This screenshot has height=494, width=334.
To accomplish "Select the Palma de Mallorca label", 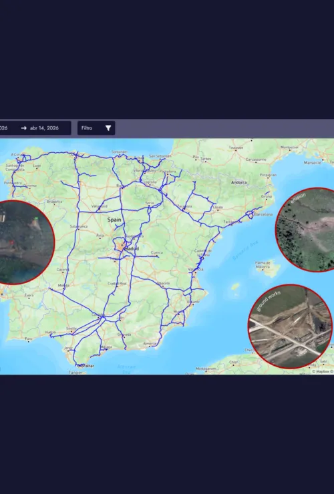I will tap(263, 264).
